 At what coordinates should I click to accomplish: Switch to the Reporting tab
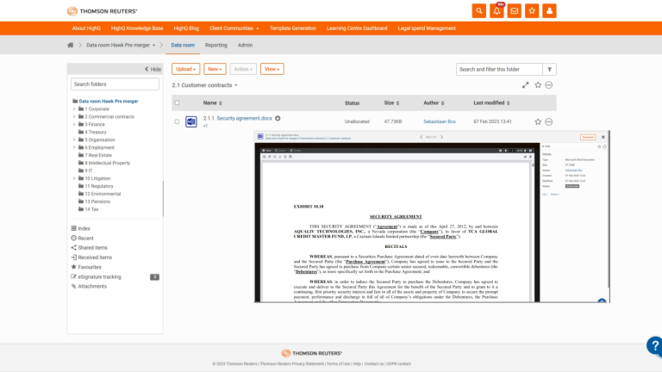point(216,45)
